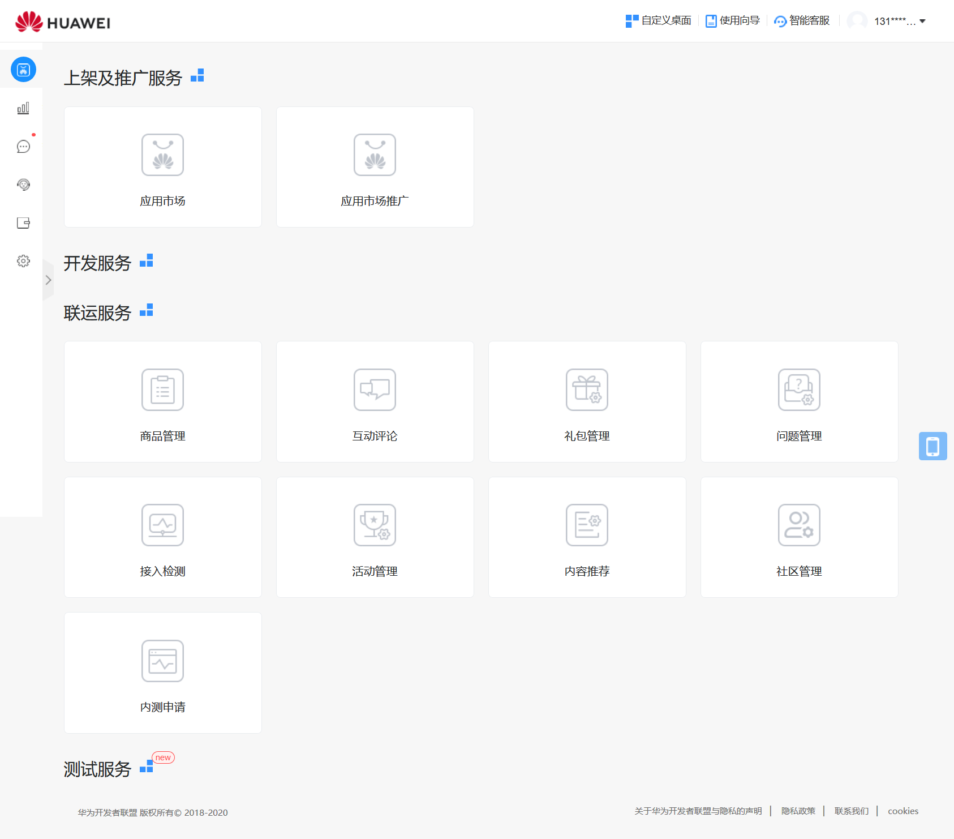Click the 接入检测 card label

pos(162,571)
